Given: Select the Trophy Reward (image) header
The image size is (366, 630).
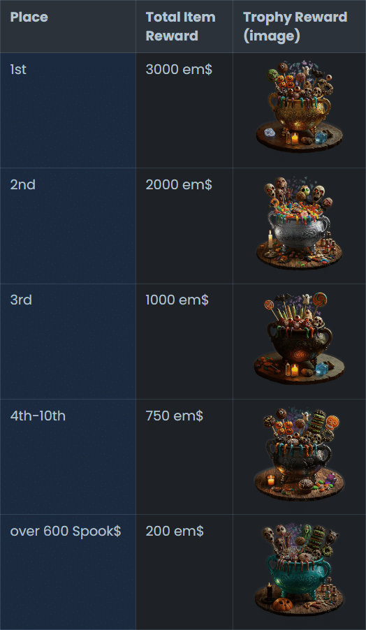Looking at the screenshot, I should (x=300, y=27).
